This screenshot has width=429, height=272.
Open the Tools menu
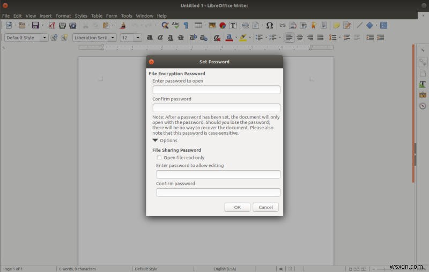coord(127,16)
